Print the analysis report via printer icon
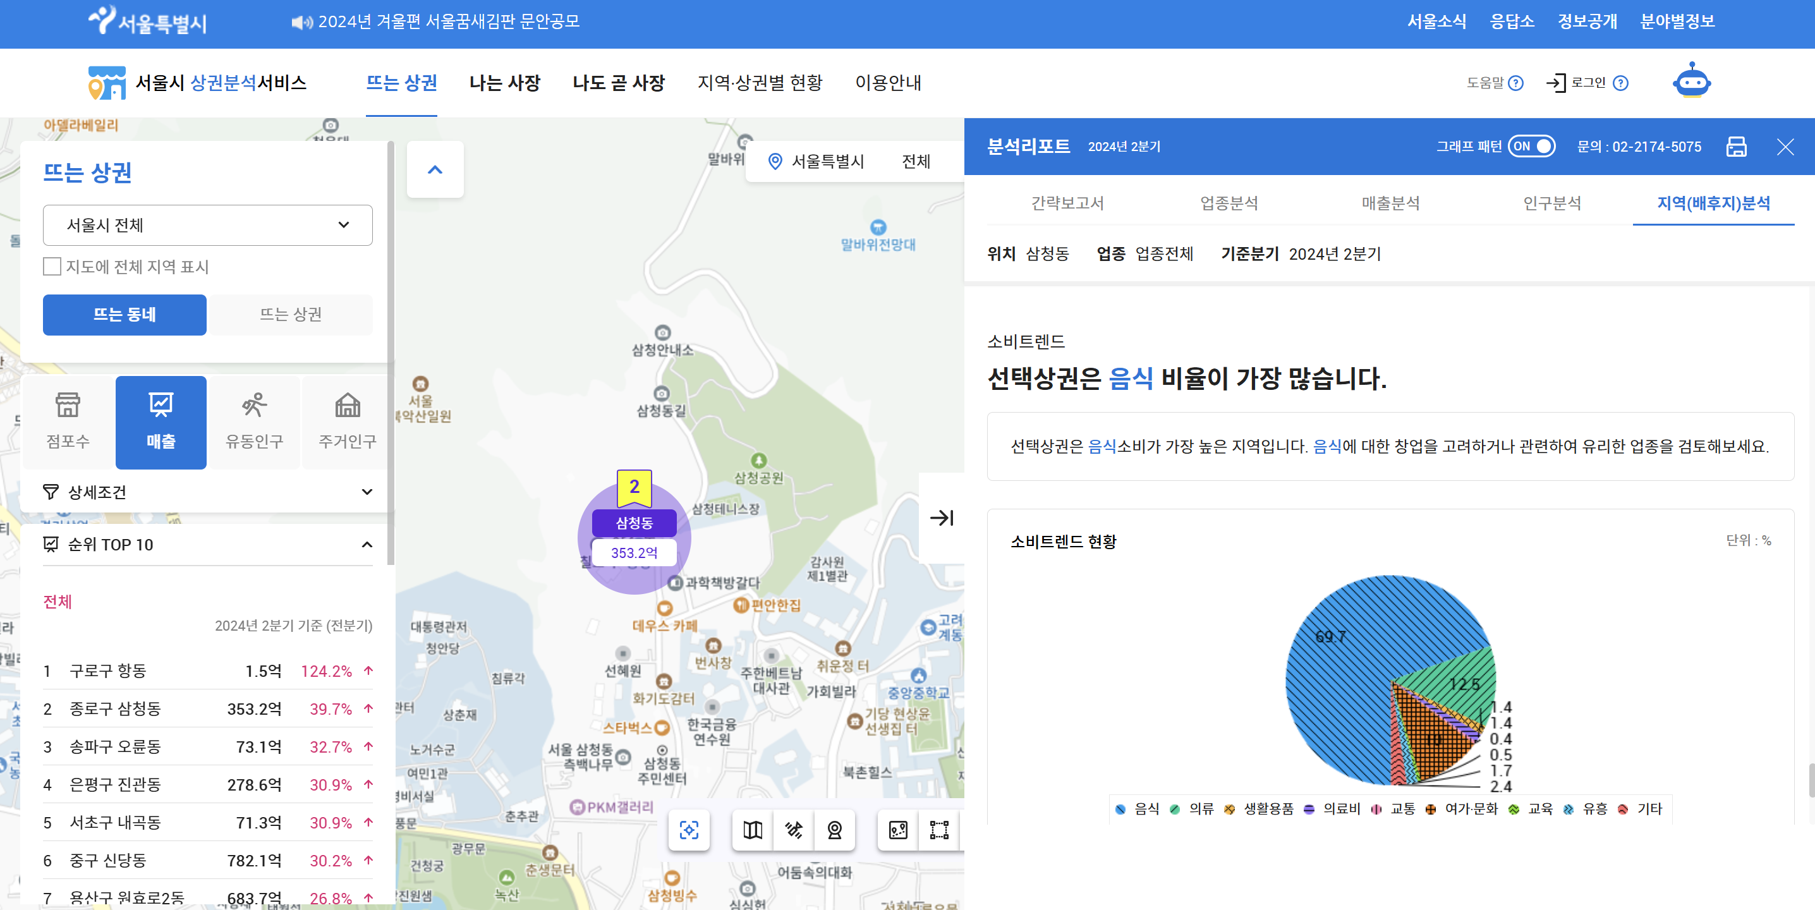The height and width of the screenshot is (910, 1815). [1737, 147]
